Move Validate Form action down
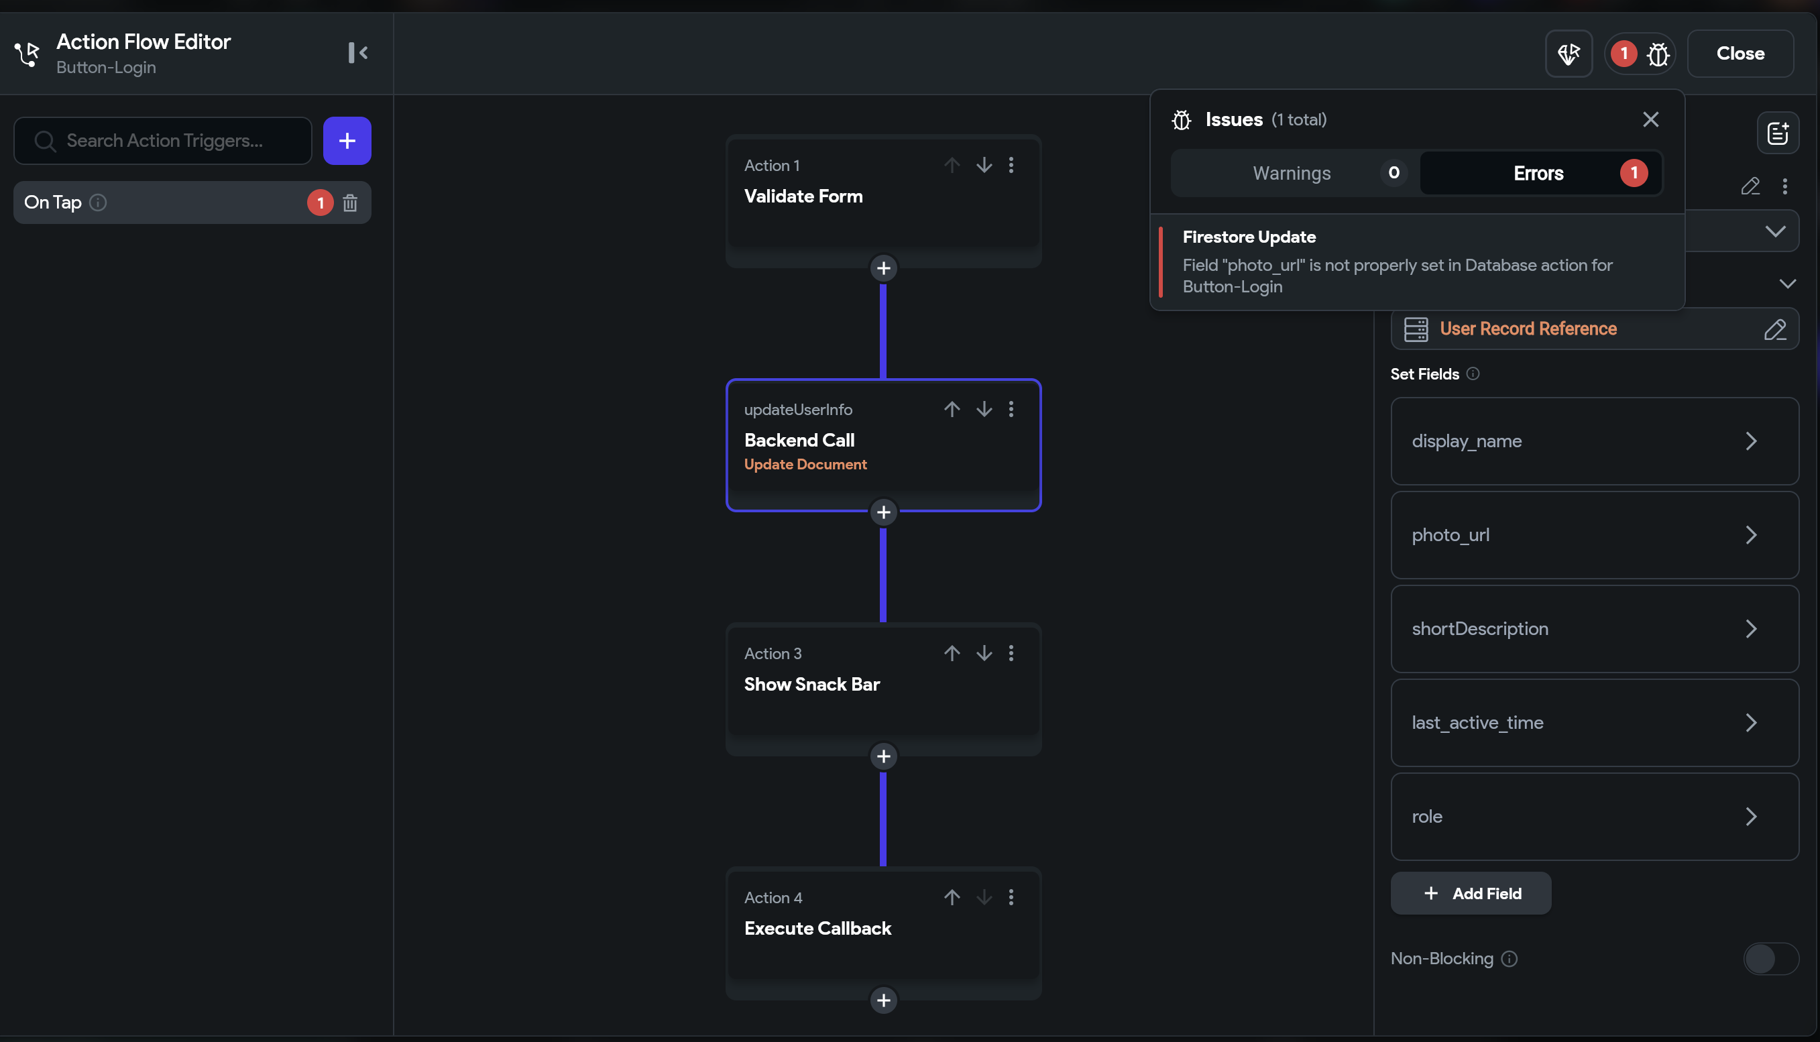1820x1042 pixels. (984, 166)
